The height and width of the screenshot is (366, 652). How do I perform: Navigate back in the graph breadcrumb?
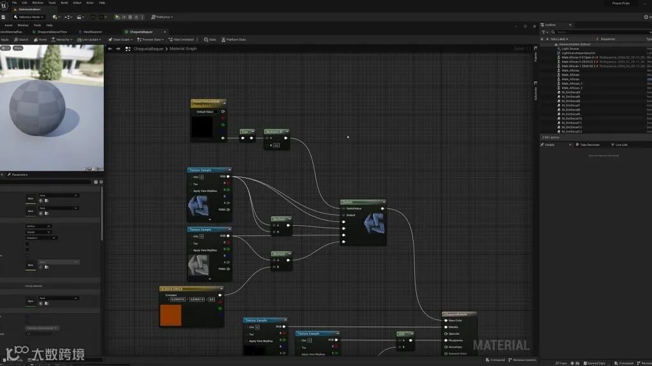(110, 48)
